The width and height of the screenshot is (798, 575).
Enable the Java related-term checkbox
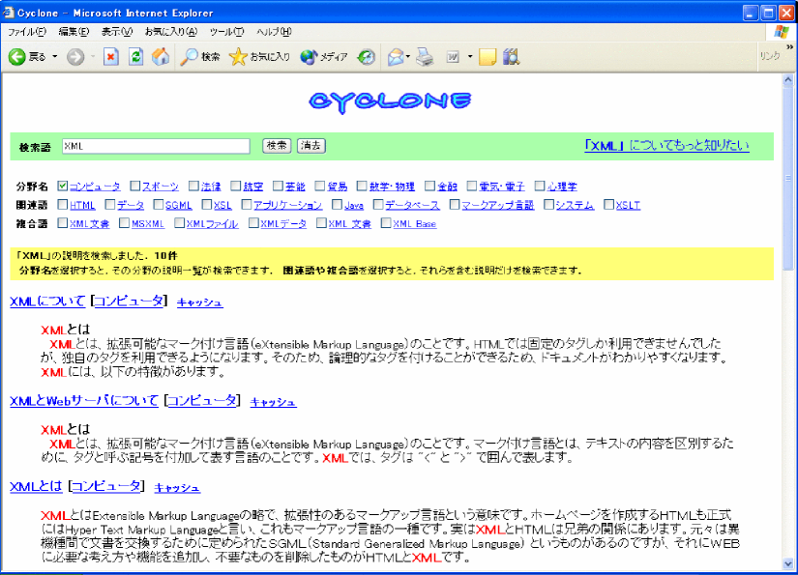(x=337, y=204)
